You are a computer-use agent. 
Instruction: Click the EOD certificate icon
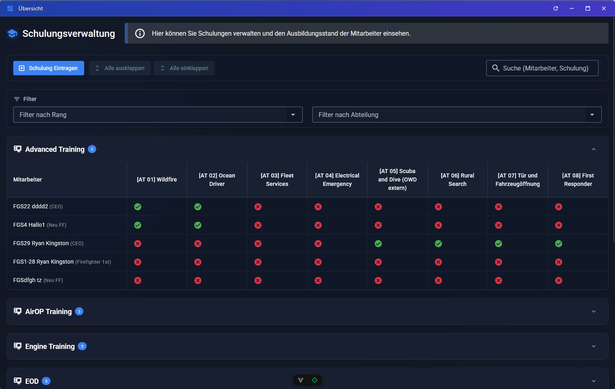(x=18, y=381)
